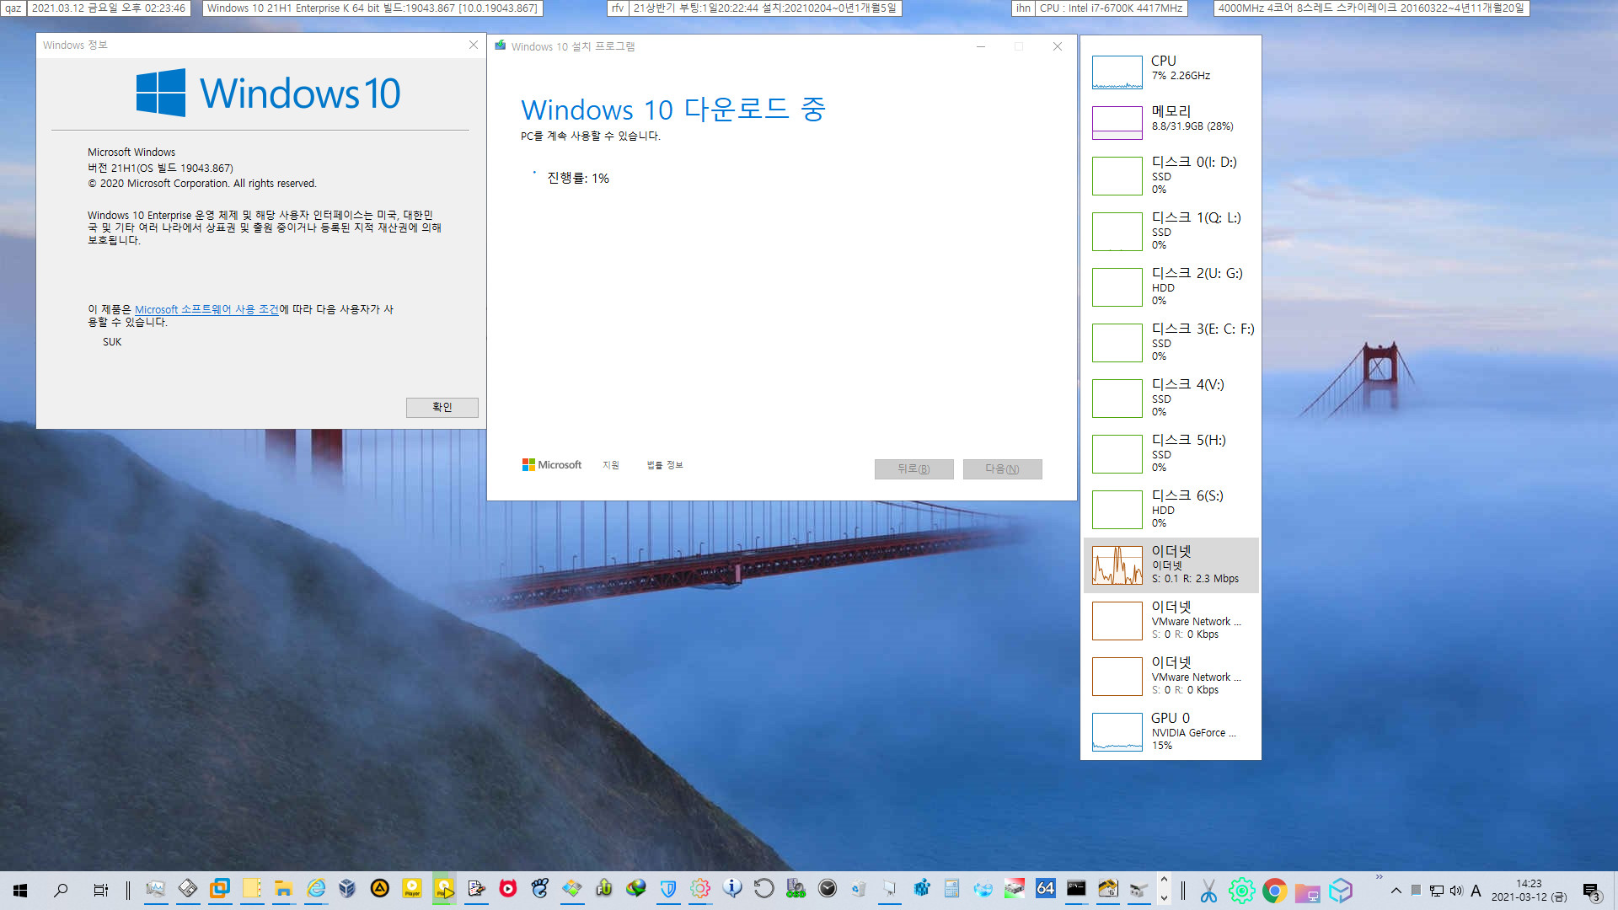
Task: Click the 진행률: 1% progress text
Action: [x=578, y=179]
